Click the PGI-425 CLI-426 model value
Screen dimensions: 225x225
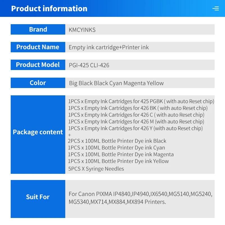pyautogui.click(x=89, y=65)
